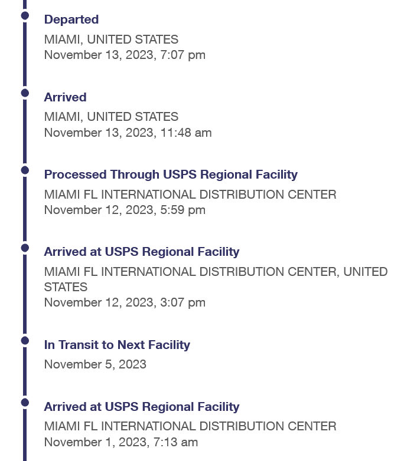The width and height of the screenshot is (404, 461).
Task: Click the November 12, 2023, 5:59 pm timestamp
Action: pyautogui.click(x=125, y=210)
